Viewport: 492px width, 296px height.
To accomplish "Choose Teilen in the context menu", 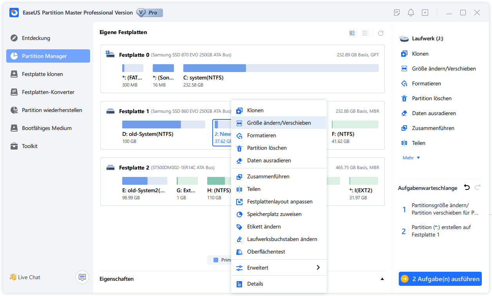I will [279, 189].
